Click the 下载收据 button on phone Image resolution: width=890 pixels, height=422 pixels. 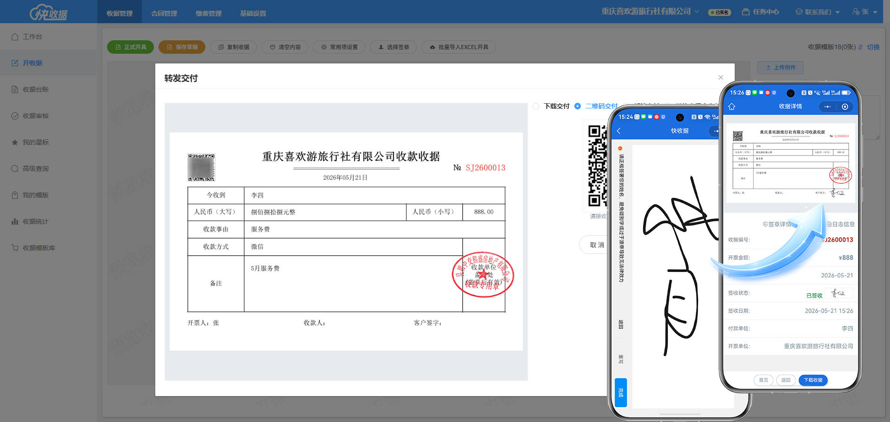(813, 380)
